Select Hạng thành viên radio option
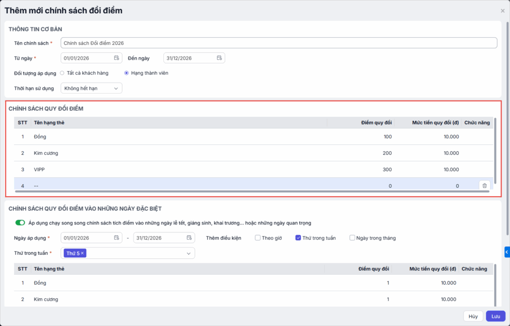 coord(127,73)
